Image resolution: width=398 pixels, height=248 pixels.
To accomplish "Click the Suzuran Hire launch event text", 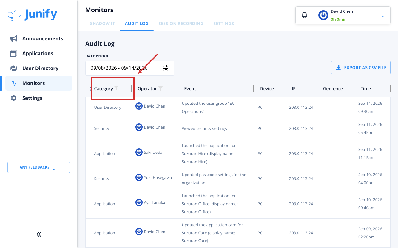I will (x=209, y=153).
